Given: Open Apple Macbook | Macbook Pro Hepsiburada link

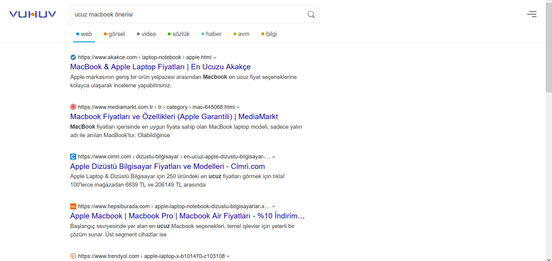Looking at the screenshot, I should [187, 216].
